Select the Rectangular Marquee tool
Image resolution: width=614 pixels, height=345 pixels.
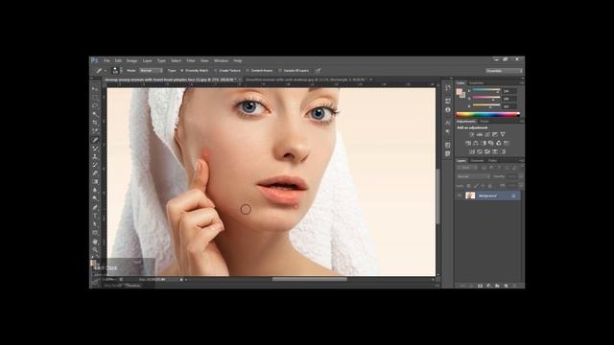[x=95, y=98]
